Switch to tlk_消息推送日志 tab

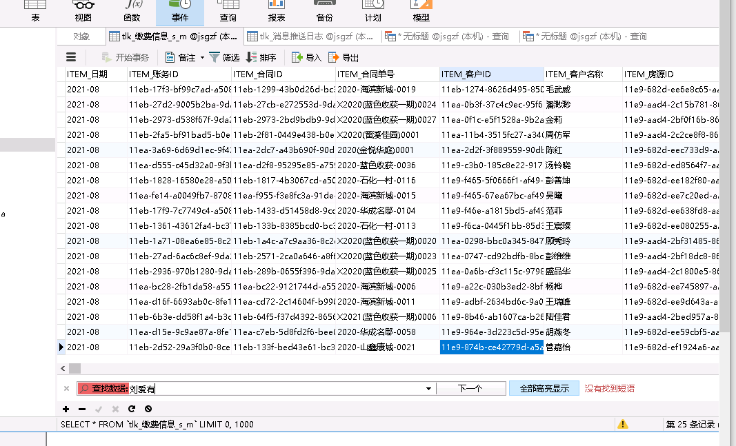click(310, 36)
